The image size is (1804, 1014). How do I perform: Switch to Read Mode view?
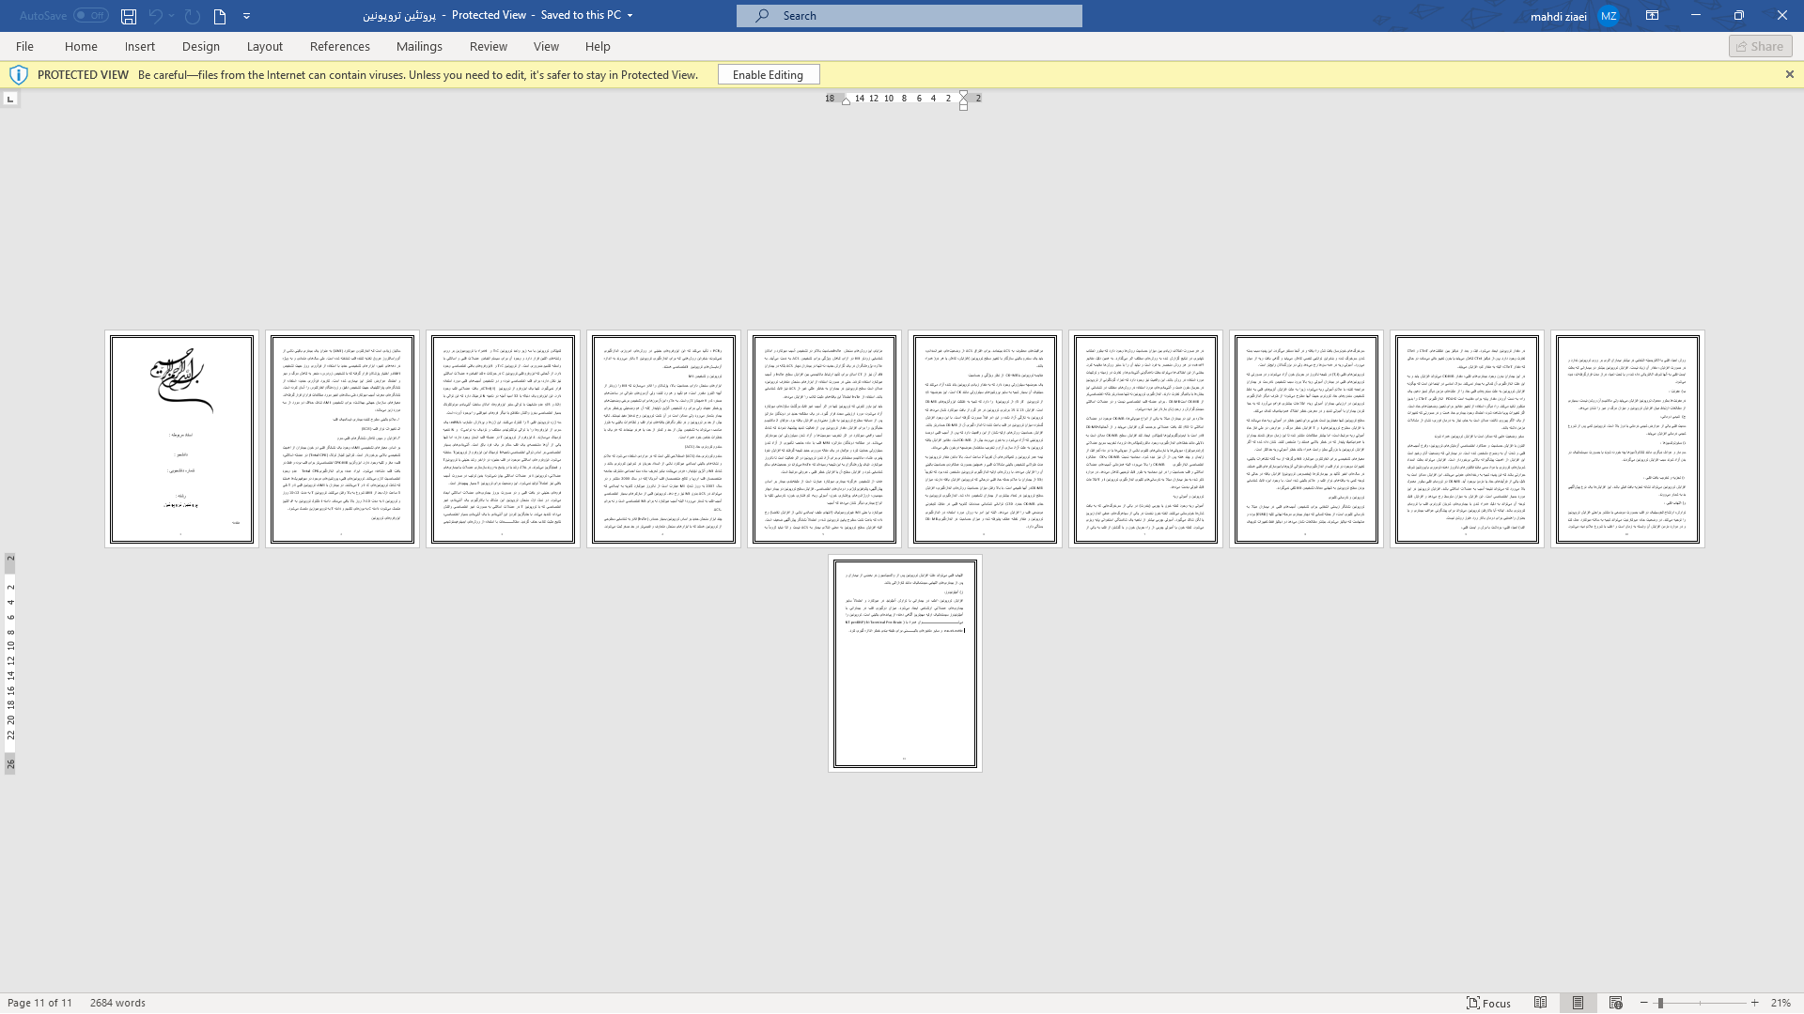1540,1003
